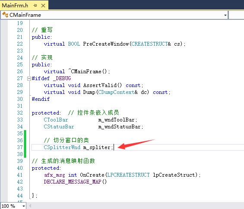Click the green change-marker bar at line 36
This screenshot has height=209, width=244.
(x=25, y=140)
